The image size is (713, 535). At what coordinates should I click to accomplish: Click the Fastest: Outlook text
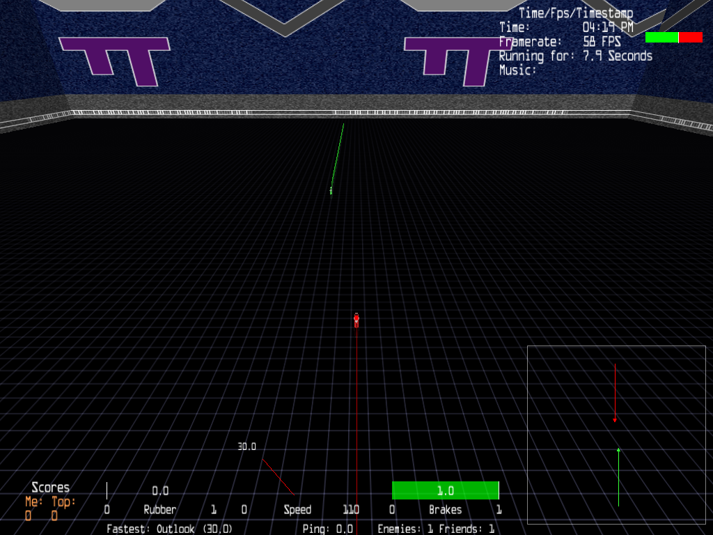[x=169, y=529]
